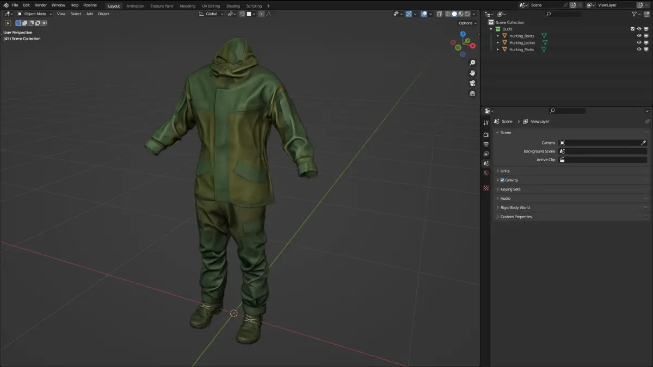The image size is (653, 367).
Task: Expand the Rigid Body World panel
Action: click(515, 207)
